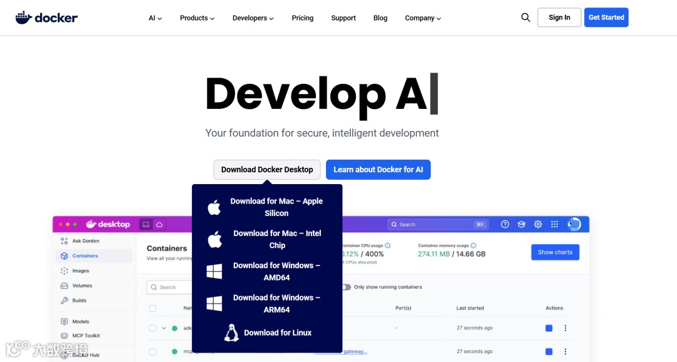The width and height of the screenshot is (677, 362).
Task: Open Ask Gordon in the sidebar
Action: click(85, 240)
